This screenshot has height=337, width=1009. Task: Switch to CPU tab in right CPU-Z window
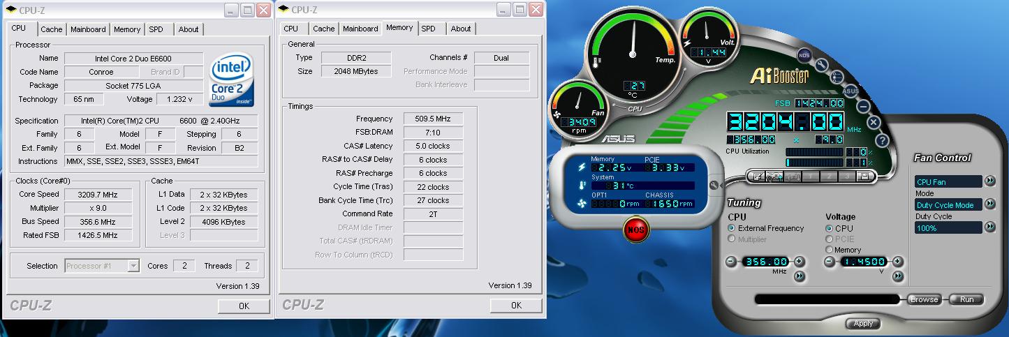(x=291, y=29)
